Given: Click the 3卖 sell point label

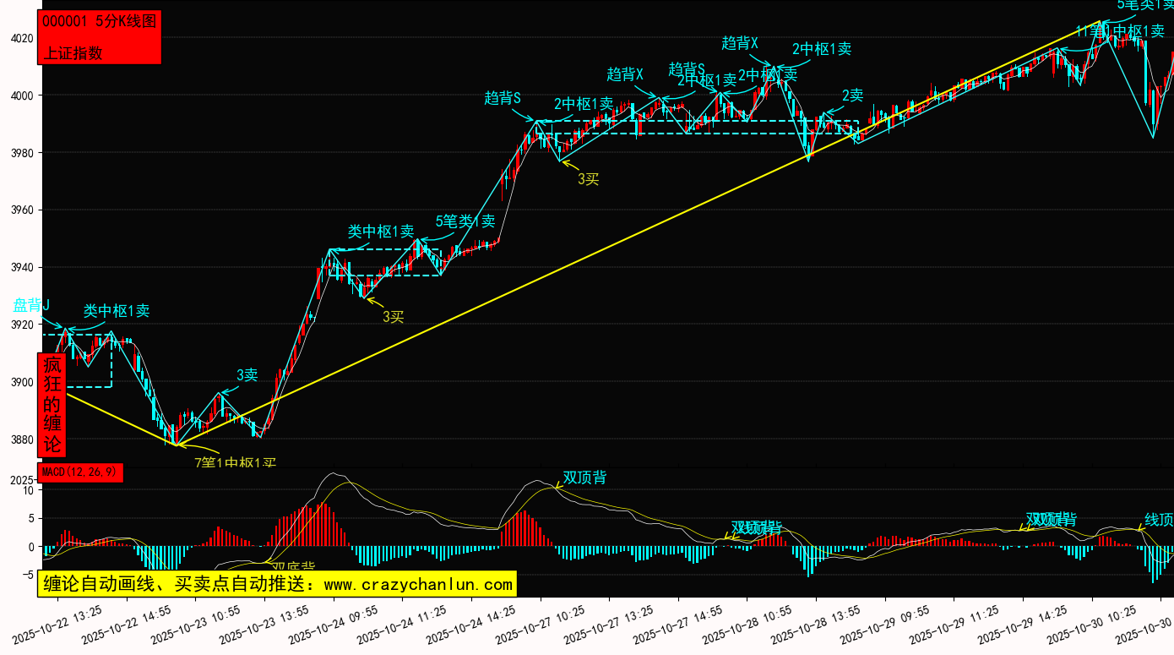Looking at the screenshot, I should (247, 375).
